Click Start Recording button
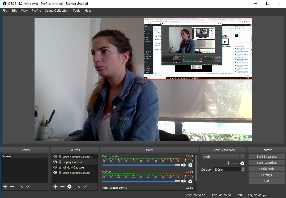This screenshot has height=198, width=286. tap(267, 163)
